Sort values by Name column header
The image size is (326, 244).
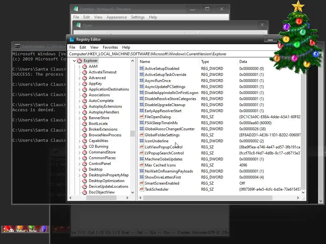coord(168,62)
